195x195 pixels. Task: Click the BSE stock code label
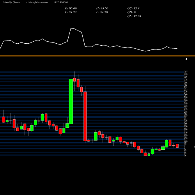click(61, 2)
